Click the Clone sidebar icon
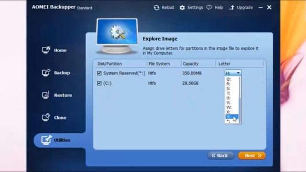 pyautogui.click(x=46, y=118)
